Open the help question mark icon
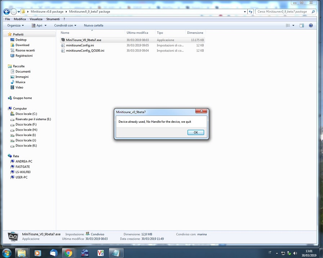This screenshot has width=323, height=258. click(x=311, y=26)
